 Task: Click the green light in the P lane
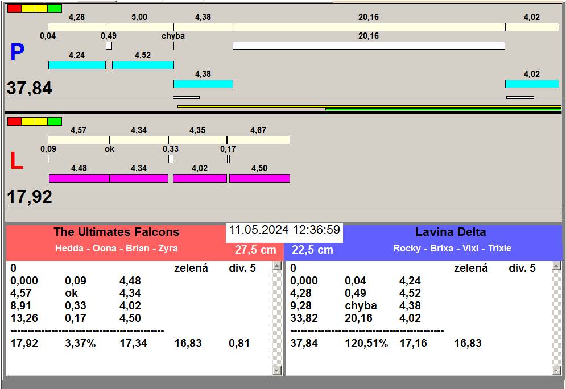coord(55,8)
